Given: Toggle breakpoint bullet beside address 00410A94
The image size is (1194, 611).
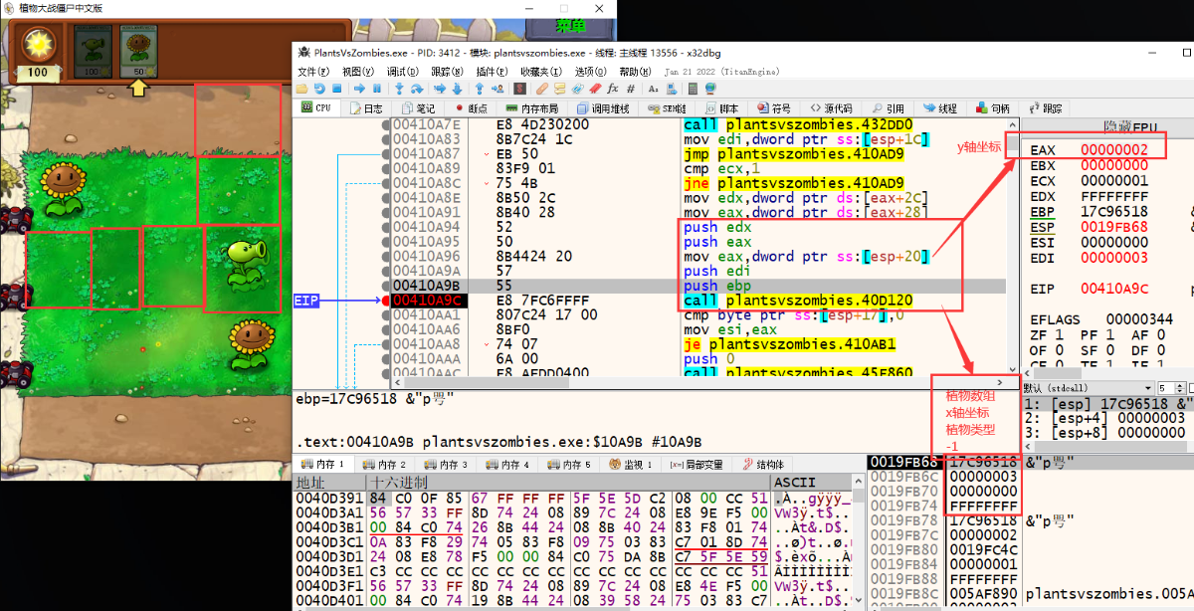Looking at the screenshot, I should point(386,227).
